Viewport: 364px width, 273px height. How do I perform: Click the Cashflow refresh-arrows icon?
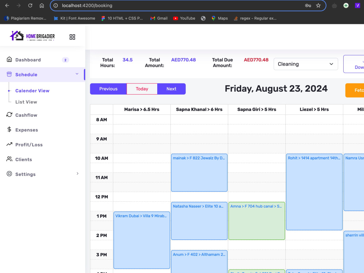(x=9, y=114)
